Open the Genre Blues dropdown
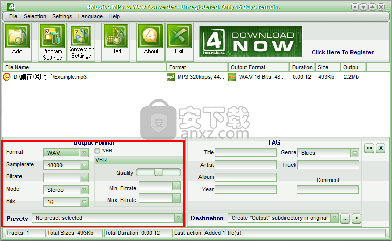 pyautogui.click(x=355, y=153)
